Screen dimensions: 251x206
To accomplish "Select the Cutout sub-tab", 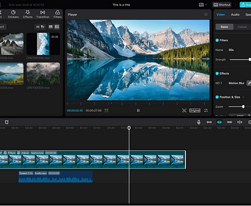I will [242, 27].
